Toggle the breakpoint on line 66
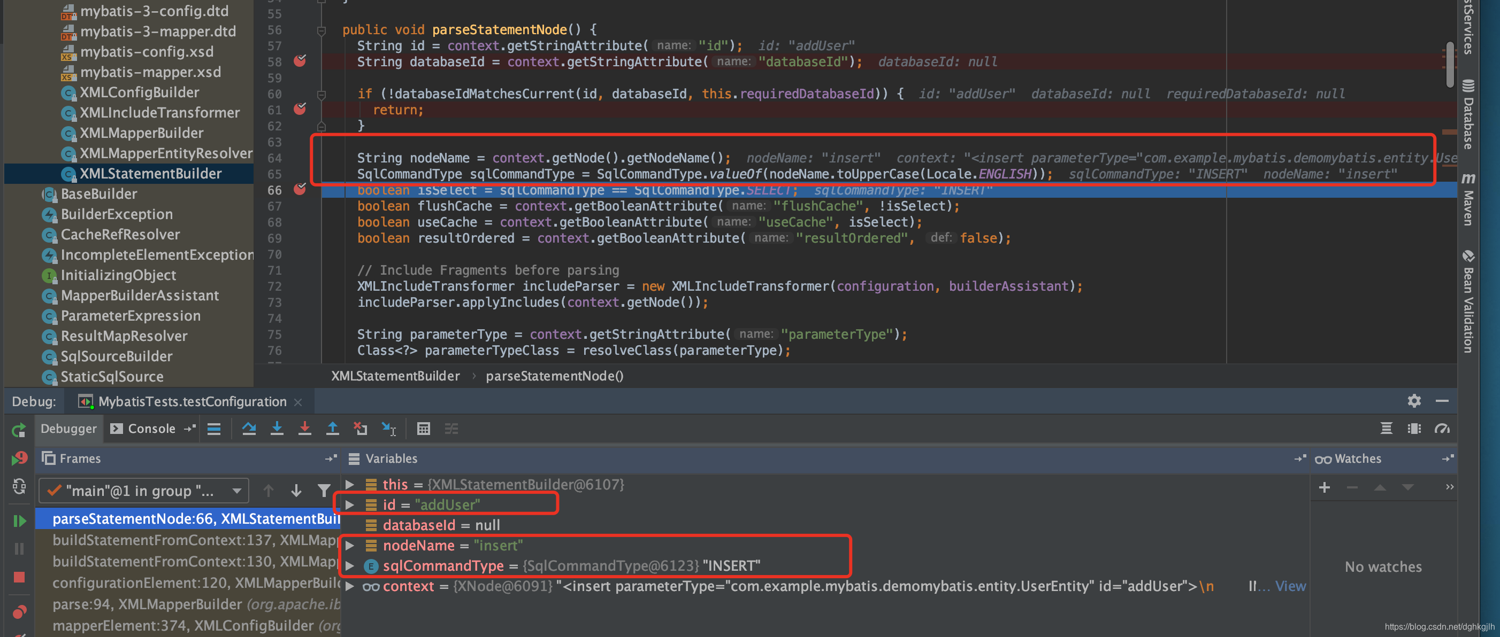 coord(300,189)
